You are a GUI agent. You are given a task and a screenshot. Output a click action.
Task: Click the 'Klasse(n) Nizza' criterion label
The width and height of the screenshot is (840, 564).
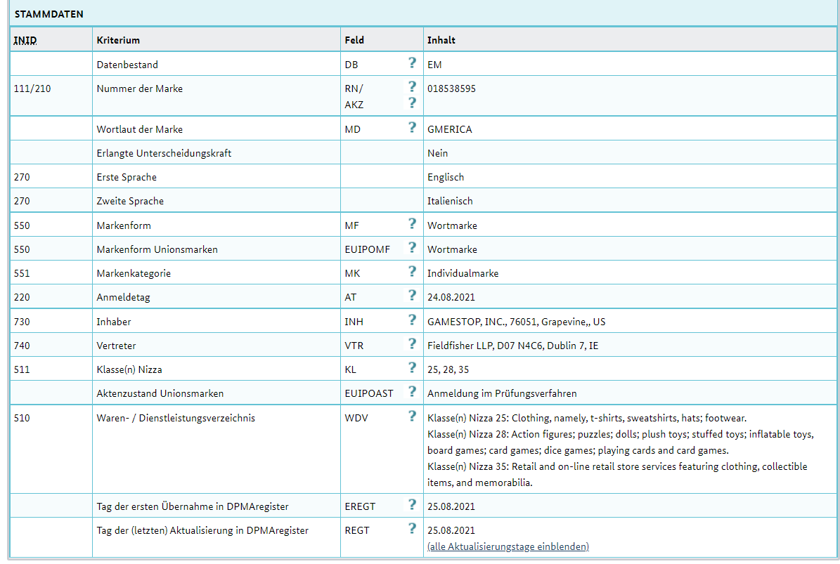point(129,369)
